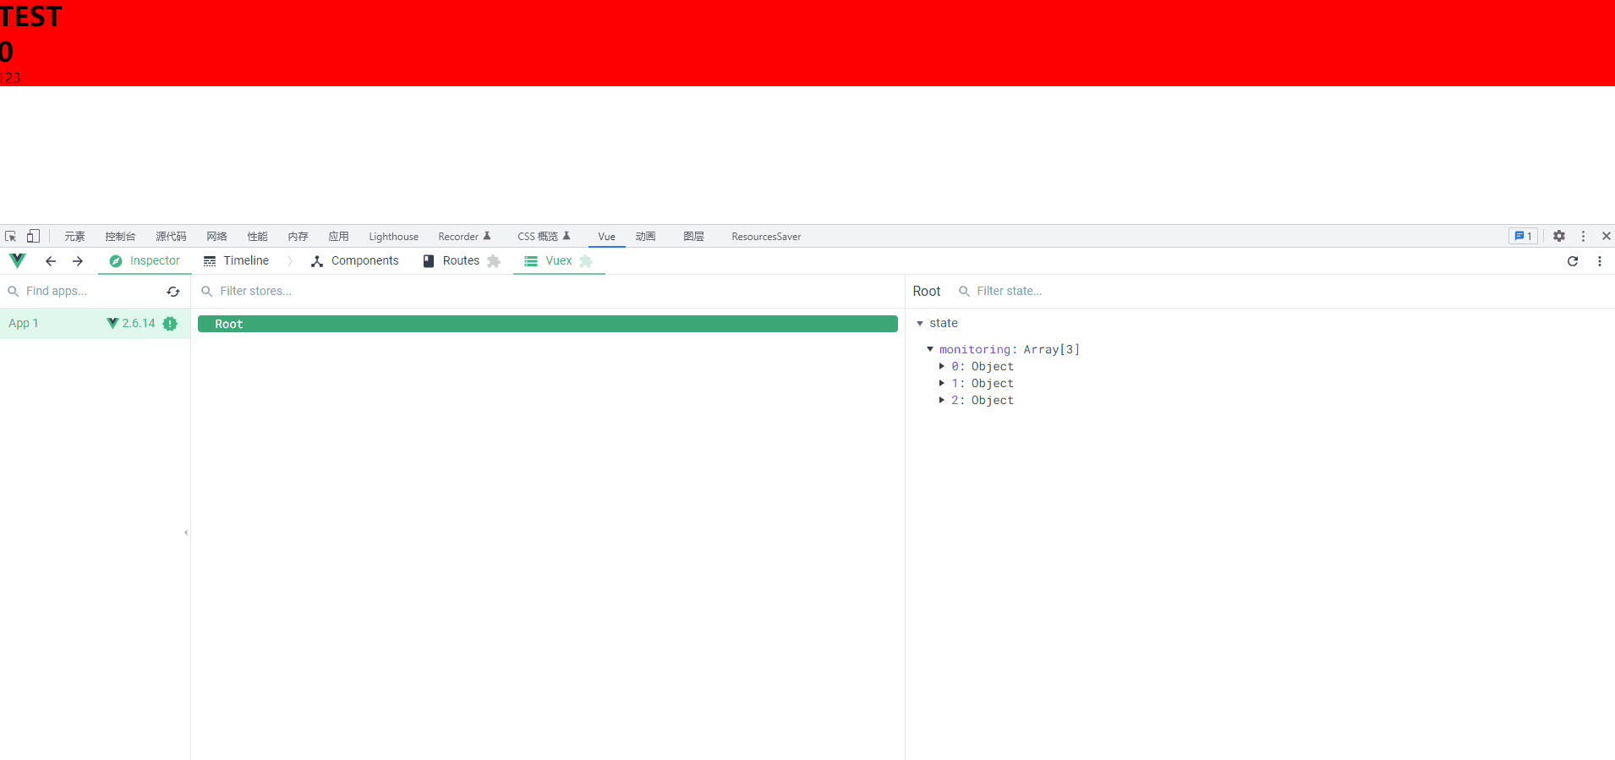Screen dimensions: 1615x760
Task: Switch to the 控制台 tab
Action: [x=120, y=237]
